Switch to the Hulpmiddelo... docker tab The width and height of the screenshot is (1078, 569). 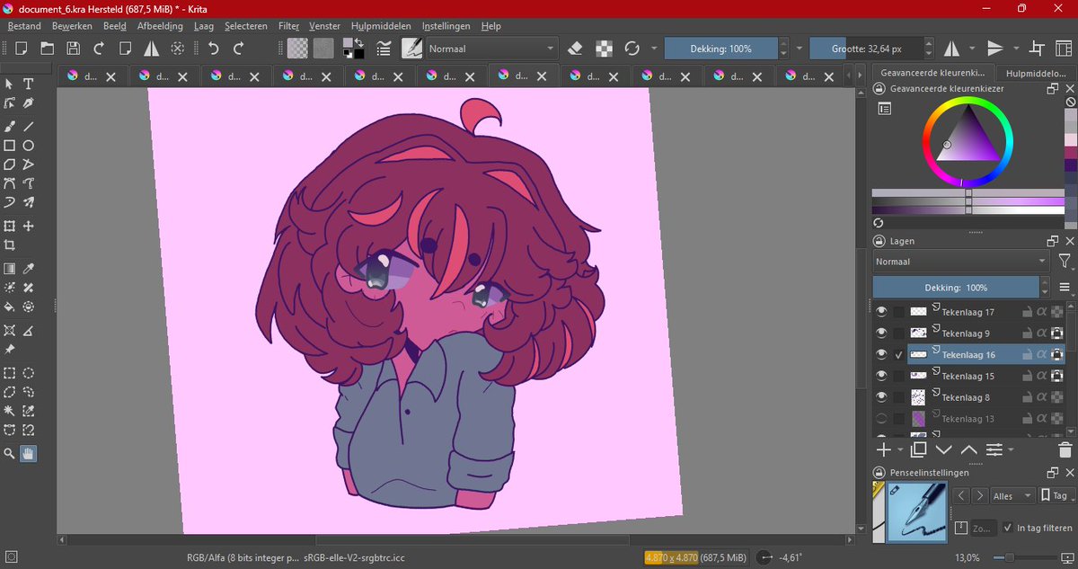click(x=1037, y=73)
